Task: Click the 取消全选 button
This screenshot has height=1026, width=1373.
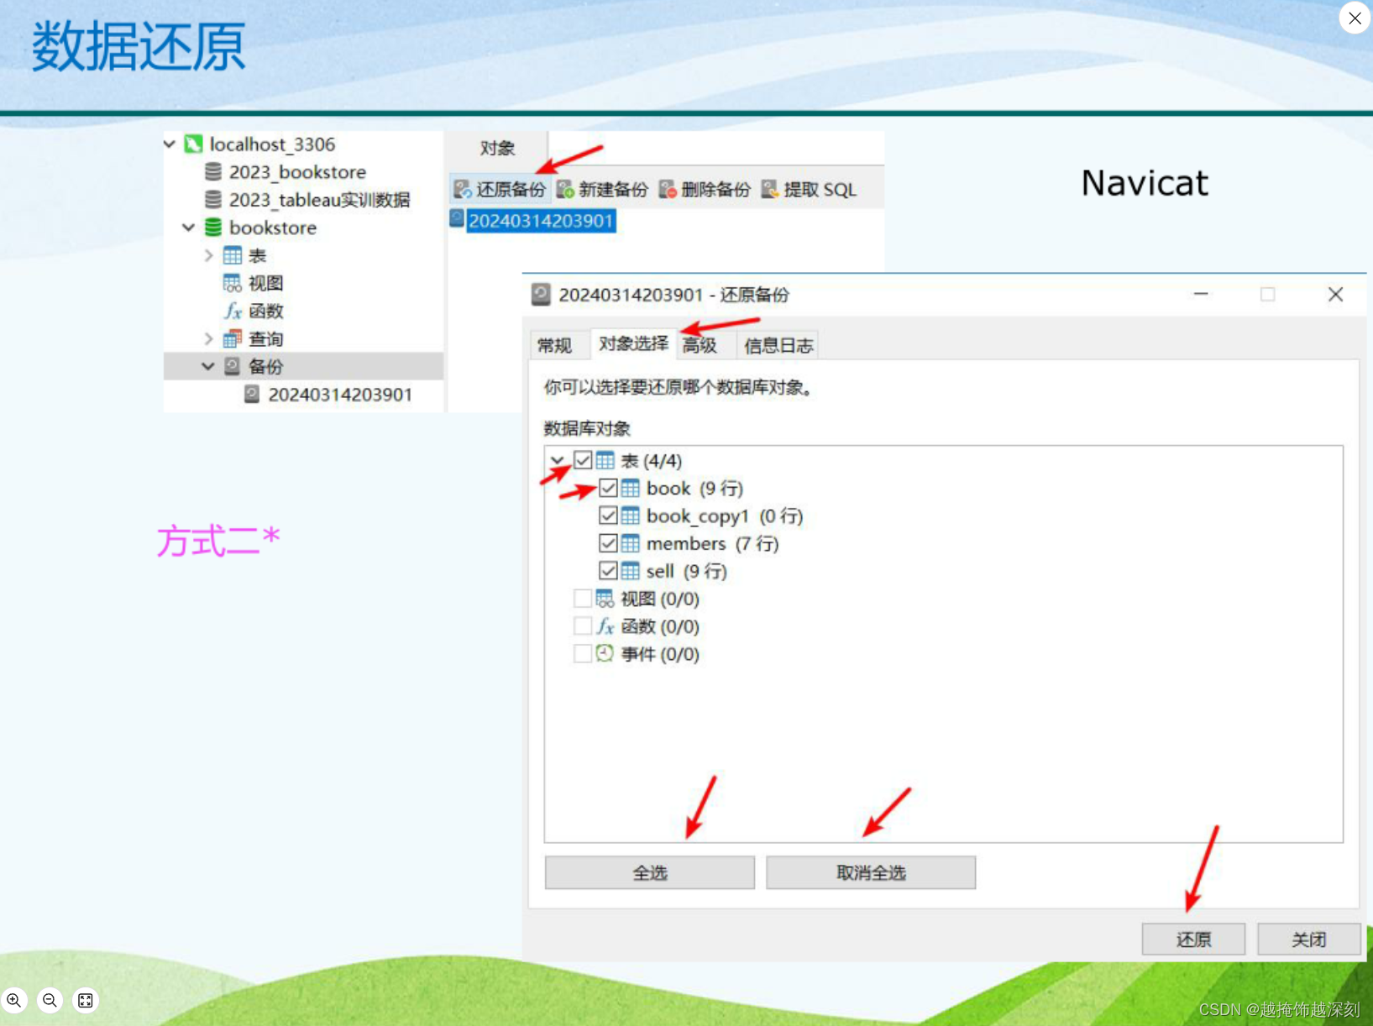Action: click(x=871, y=872)
